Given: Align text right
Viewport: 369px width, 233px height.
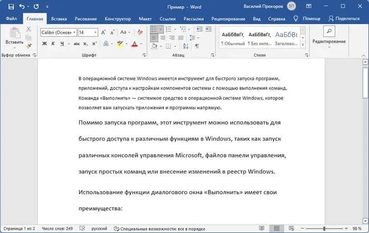Looking at the screenshot, I should pyautogui.click(x=172, y=38).
